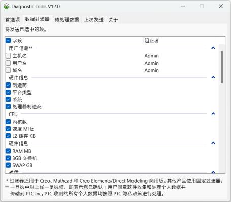This screenshot has height=202, width=231.
Task: Open the 关于 tab
Action: pos(113,20)
